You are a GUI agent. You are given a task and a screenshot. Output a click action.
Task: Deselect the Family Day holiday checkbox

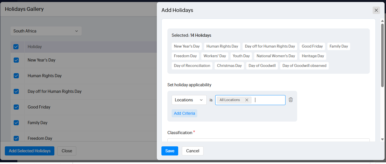(x=16, y=123)
